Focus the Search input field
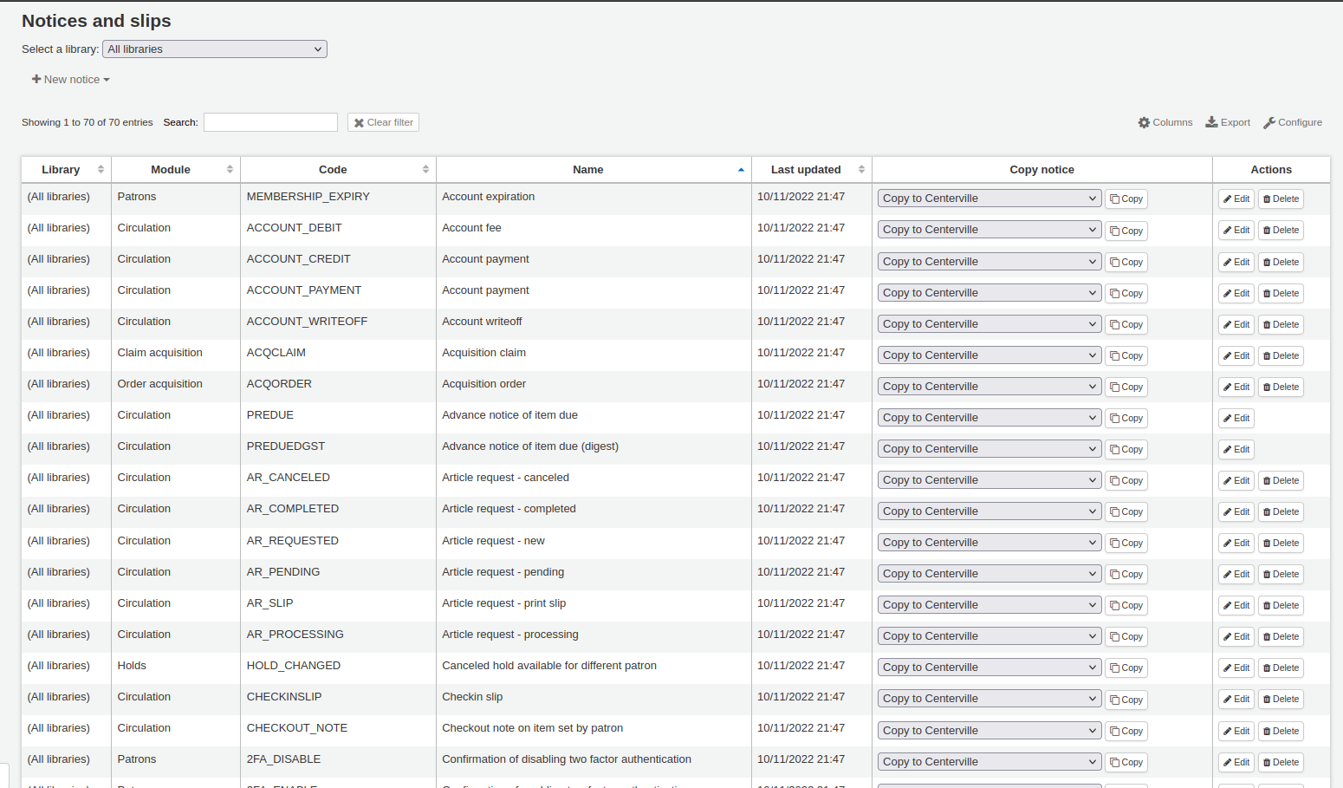Viewport: 1343px width, 788px height. coord(270,123)
